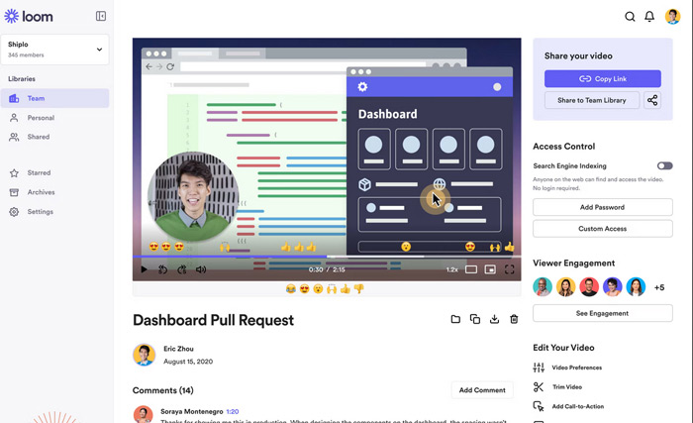Open notifications bell
The image size is (693, 423).
click(x=649, y=17)
